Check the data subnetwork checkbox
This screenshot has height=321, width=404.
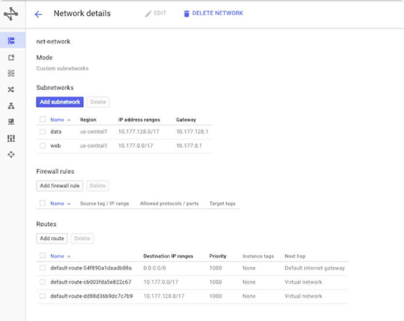(x=43, y=131)
